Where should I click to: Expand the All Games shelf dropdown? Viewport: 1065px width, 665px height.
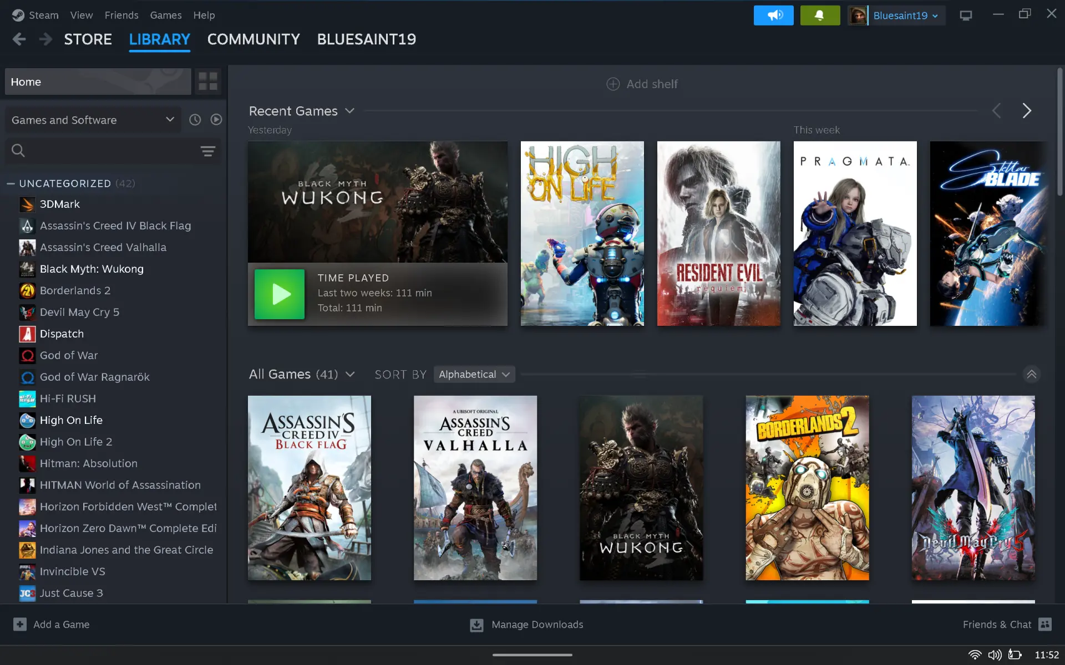350,375
